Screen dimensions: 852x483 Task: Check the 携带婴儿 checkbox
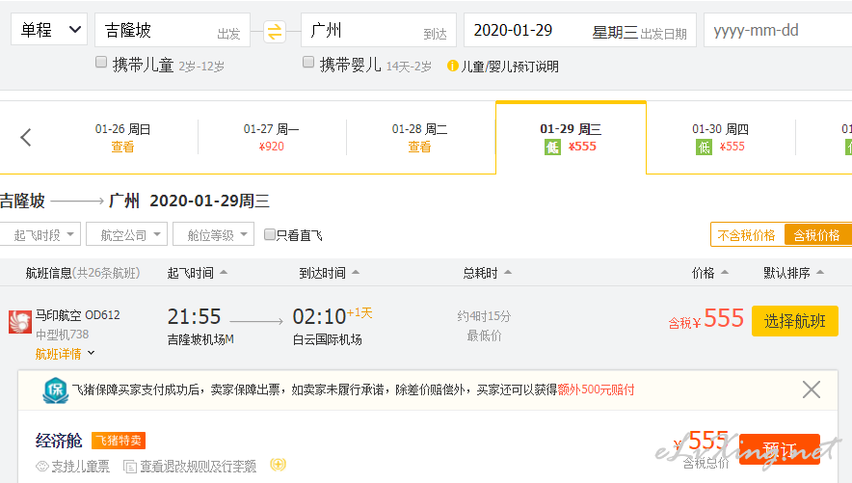[308, 62]
